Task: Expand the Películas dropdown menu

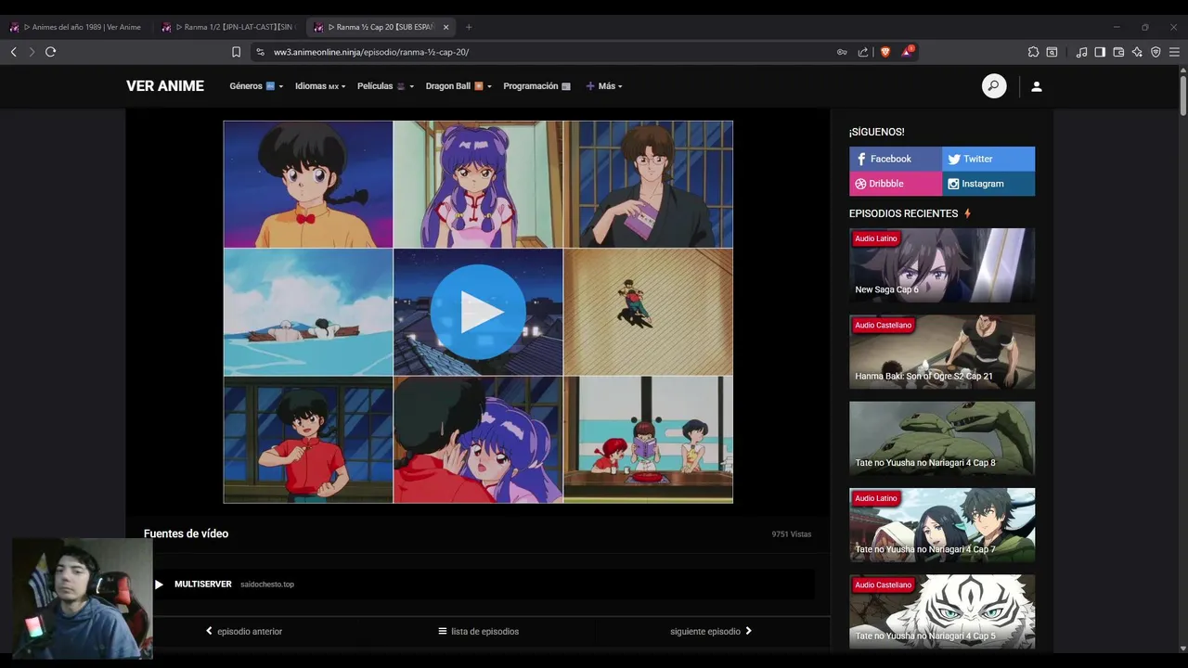Action: coord(385,86)
